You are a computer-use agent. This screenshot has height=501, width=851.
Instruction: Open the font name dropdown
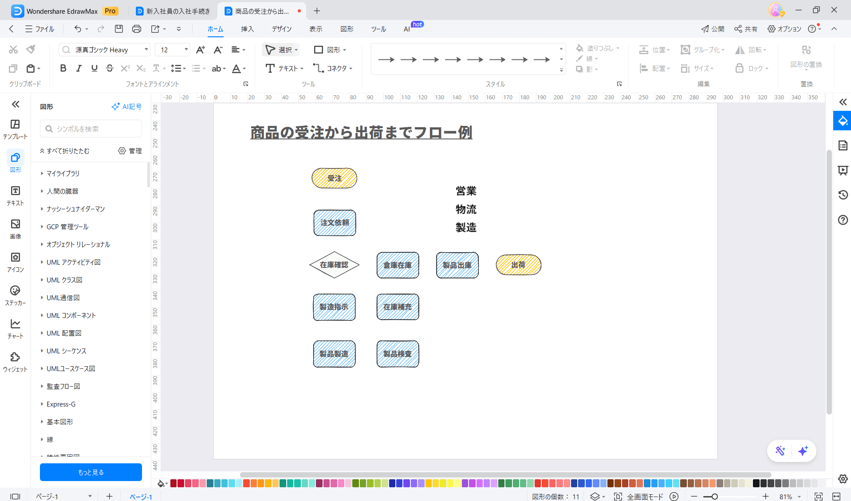point(146,50)
